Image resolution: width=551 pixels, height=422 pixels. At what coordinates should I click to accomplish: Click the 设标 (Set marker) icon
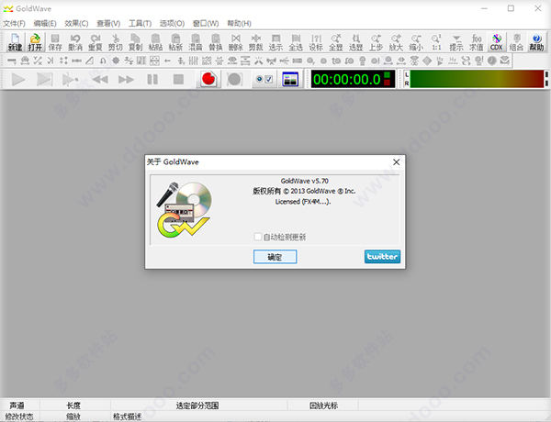(x=316, y=42)
